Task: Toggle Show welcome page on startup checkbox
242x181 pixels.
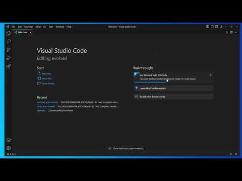Action: click(110, 148)
